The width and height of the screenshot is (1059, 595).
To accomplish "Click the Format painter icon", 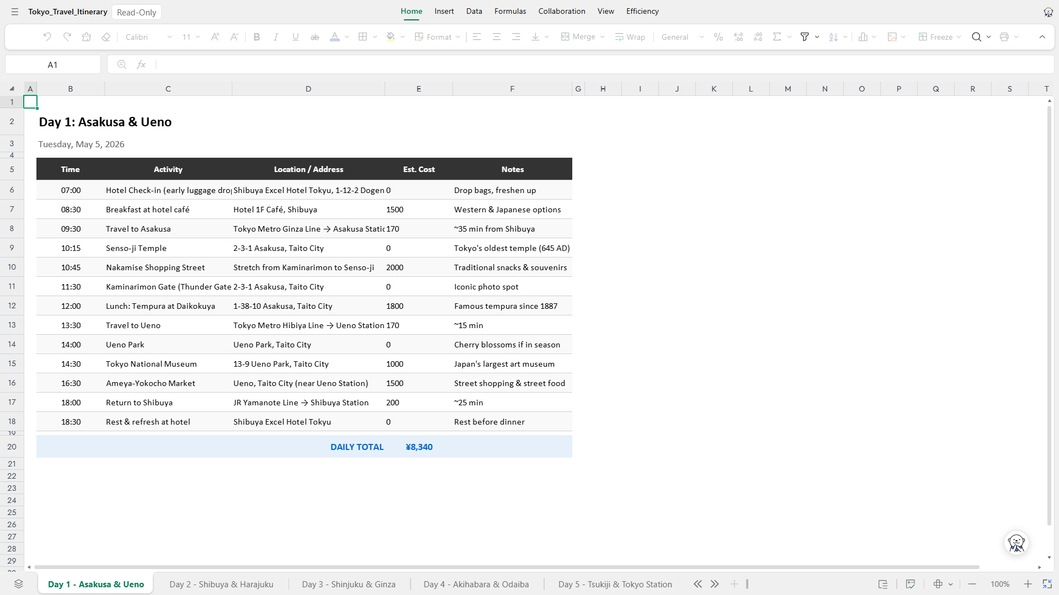I will pos(87,37).
